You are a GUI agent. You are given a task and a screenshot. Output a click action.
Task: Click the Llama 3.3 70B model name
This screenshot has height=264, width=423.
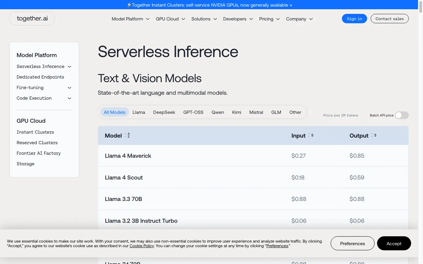[124, 199]
